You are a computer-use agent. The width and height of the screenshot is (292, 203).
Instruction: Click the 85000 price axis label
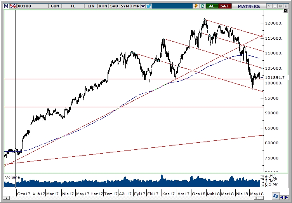[x=272, y=128]
